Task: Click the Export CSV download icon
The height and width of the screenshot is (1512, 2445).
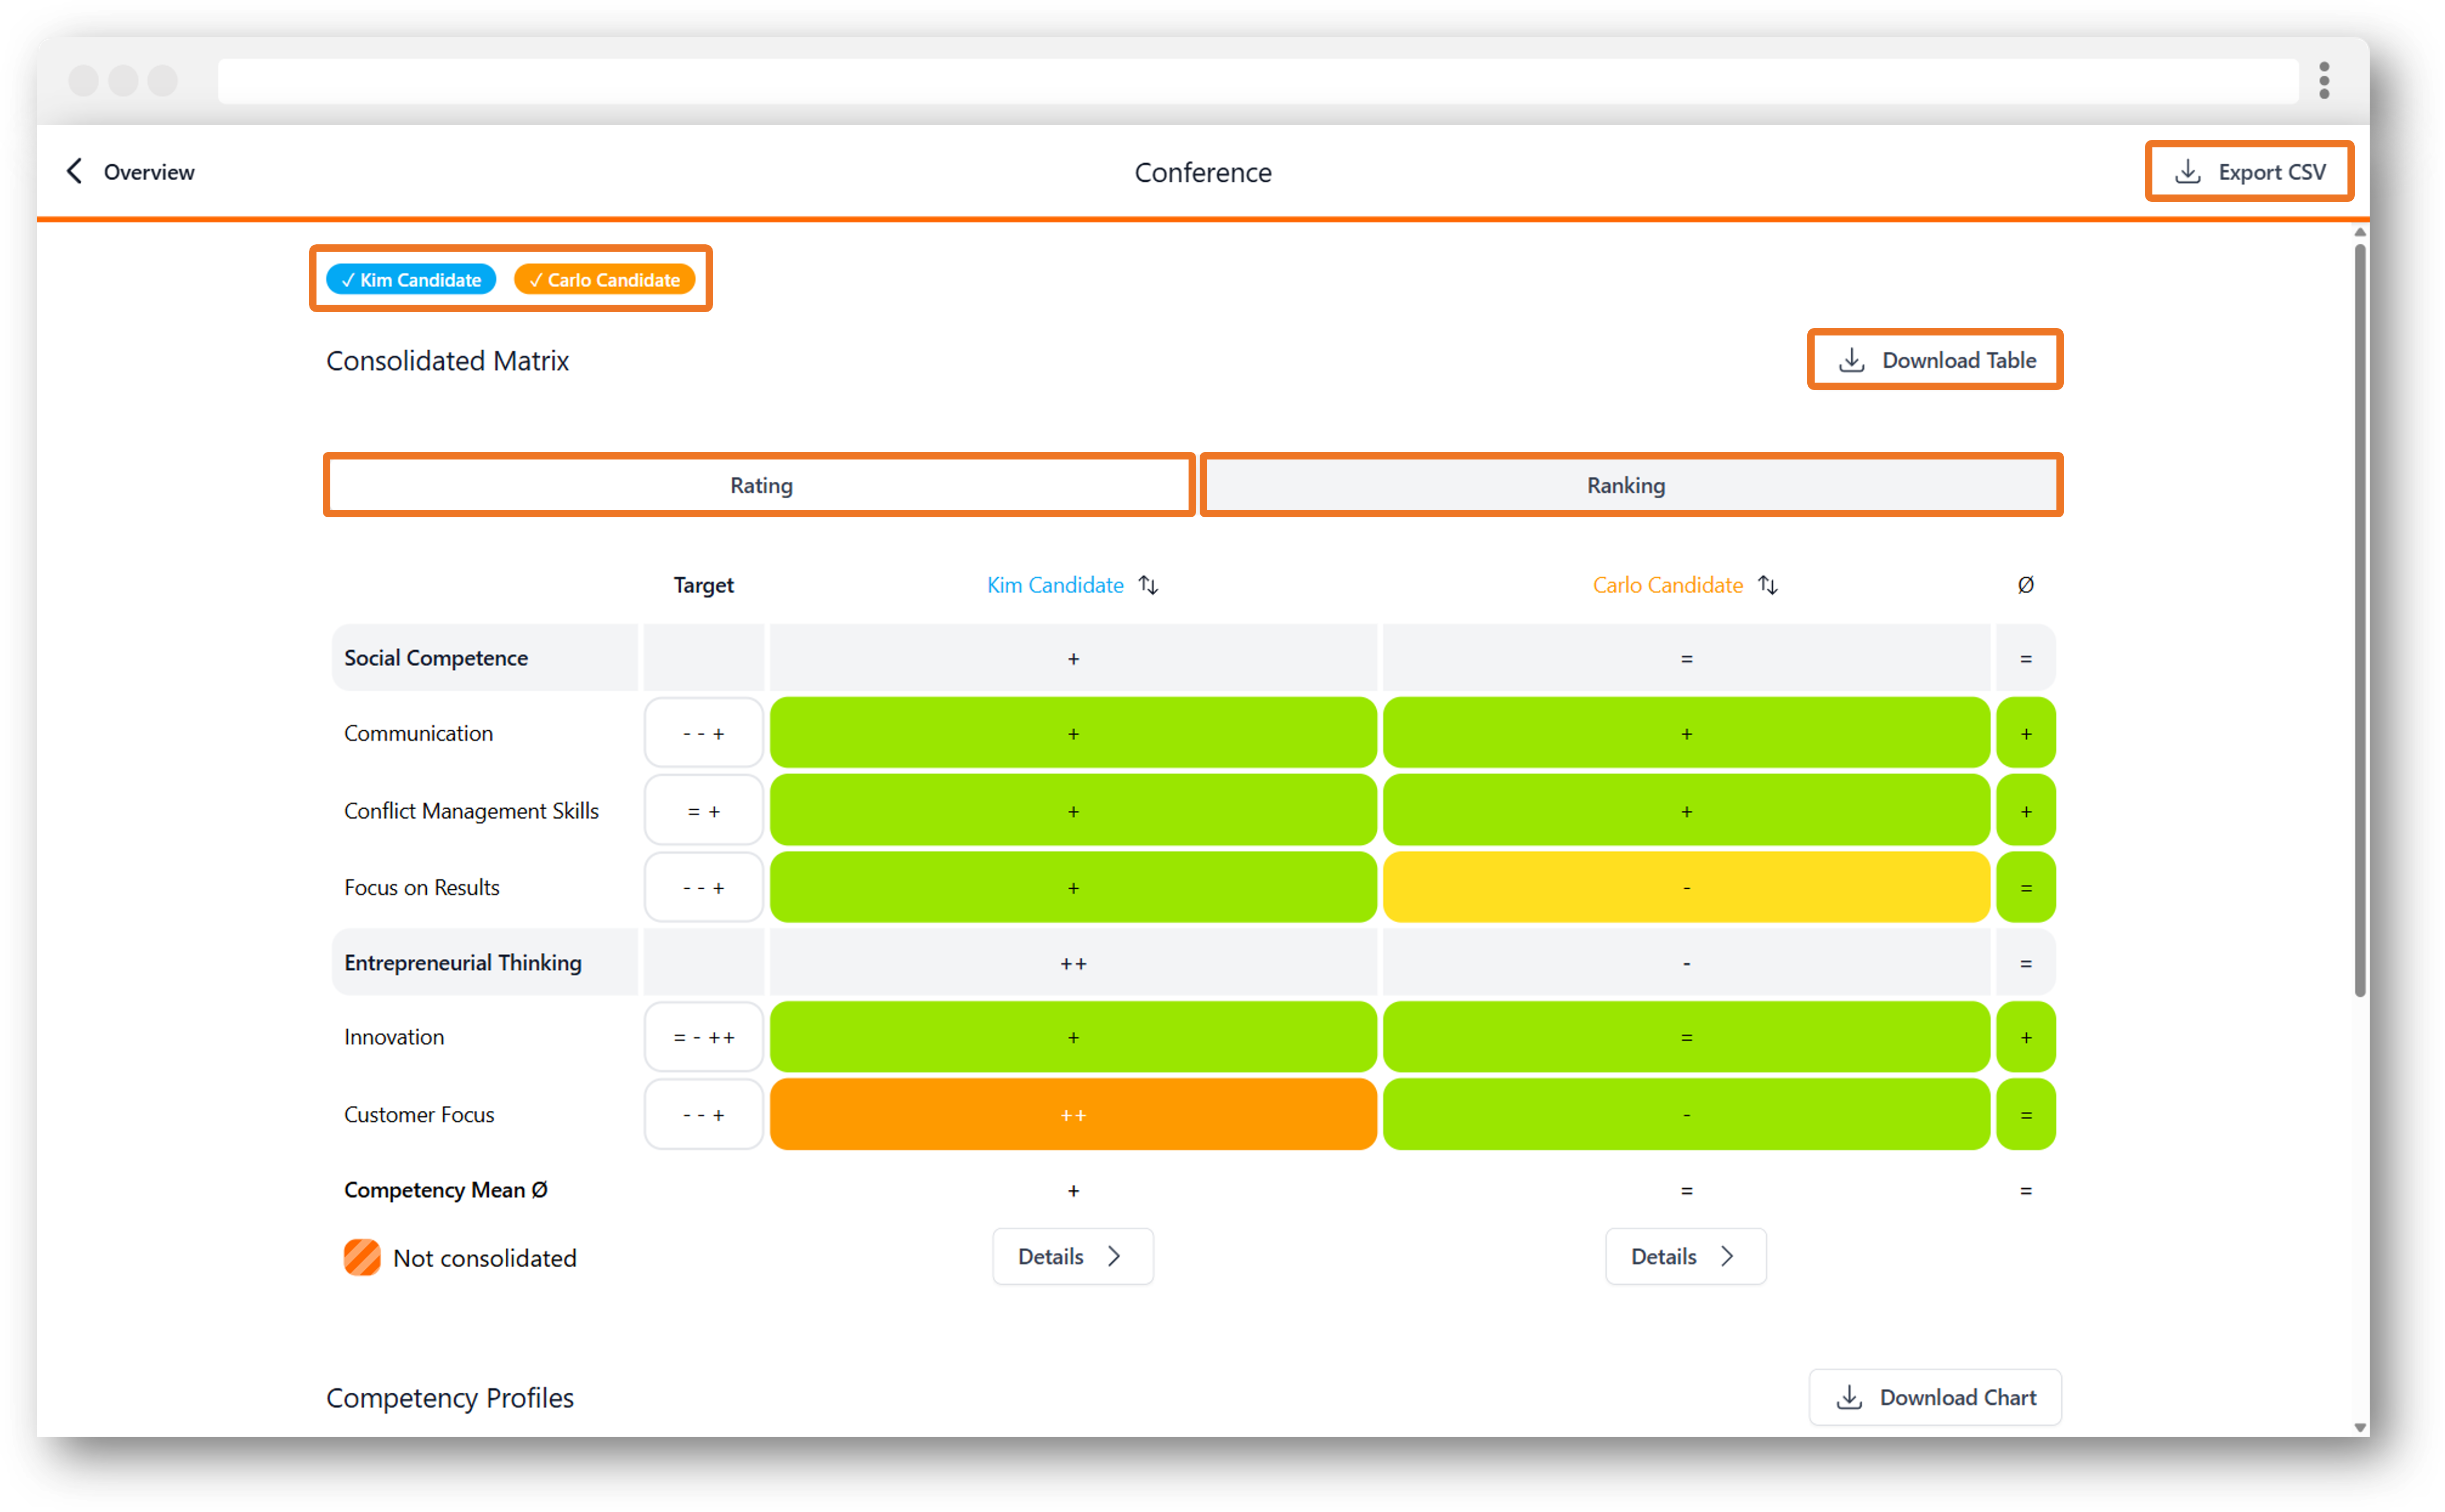Action: (x=2187, y=171)
